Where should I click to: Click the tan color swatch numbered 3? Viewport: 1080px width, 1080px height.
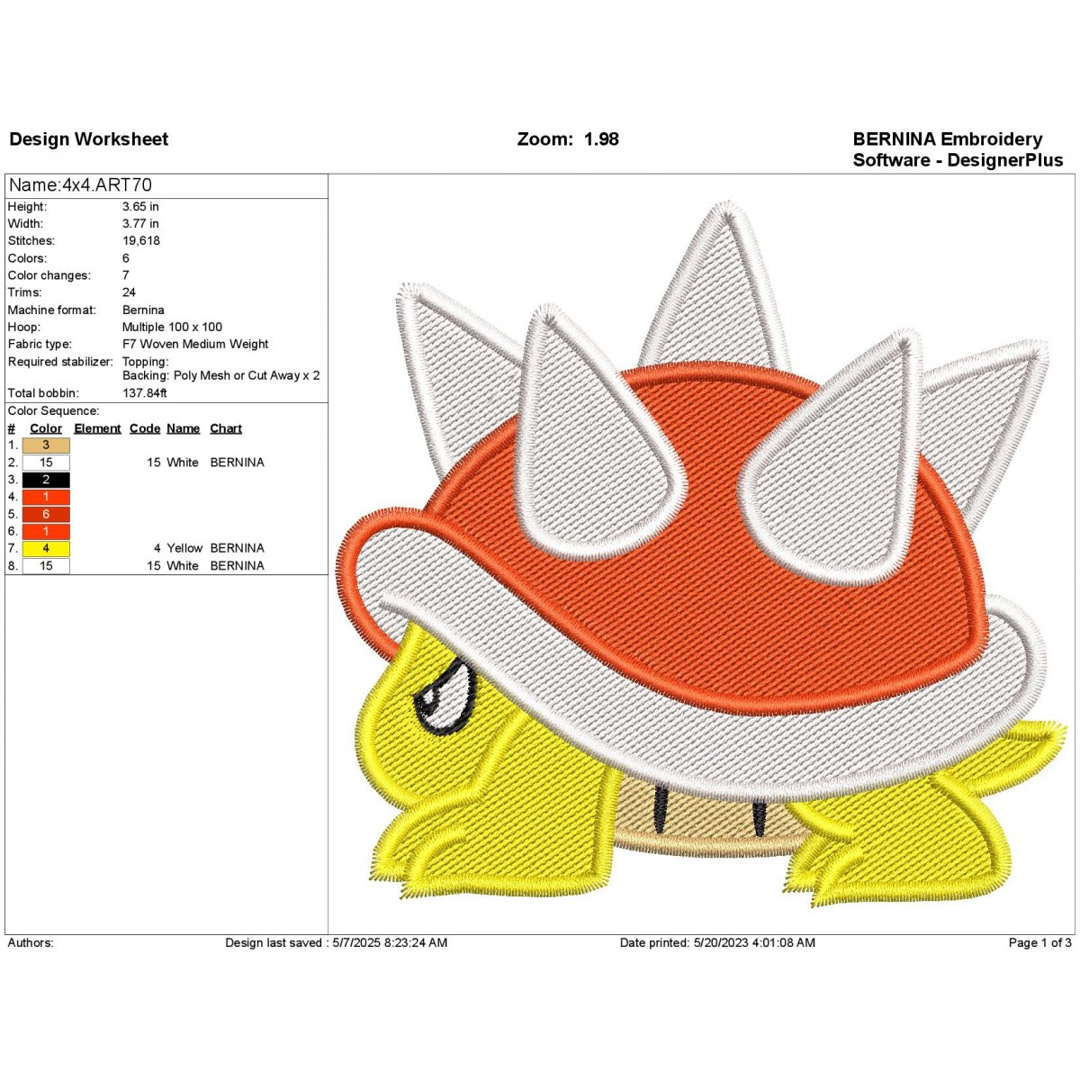coord(46,445)
